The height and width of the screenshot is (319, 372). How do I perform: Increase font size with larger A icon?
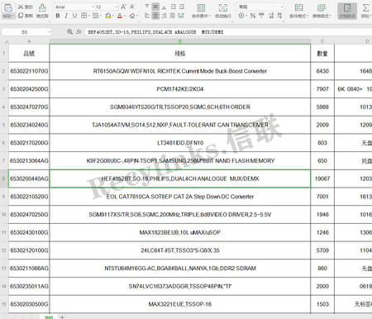[x=124, y=7]
